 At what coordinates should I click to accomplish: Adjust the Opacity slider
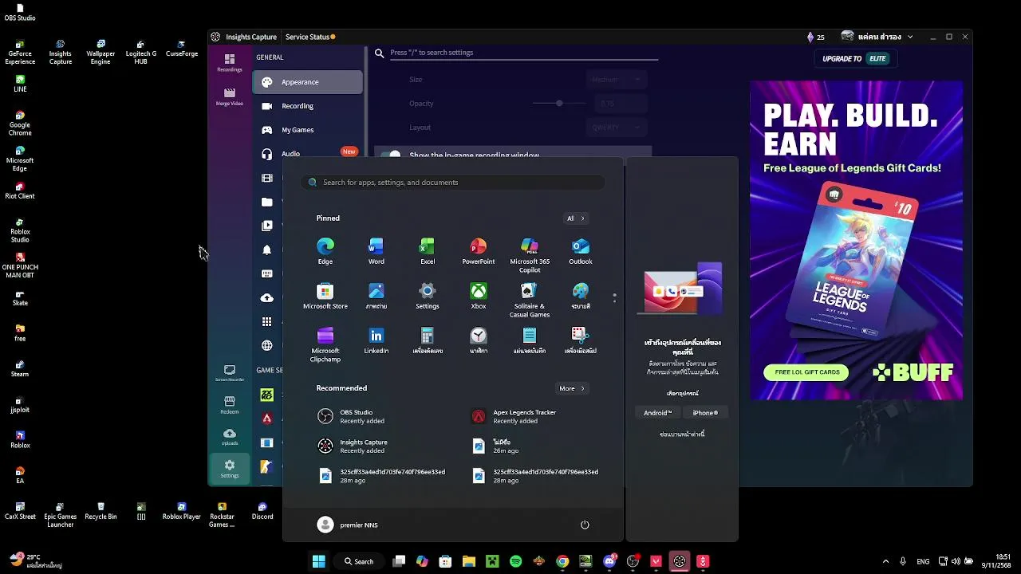559,104
